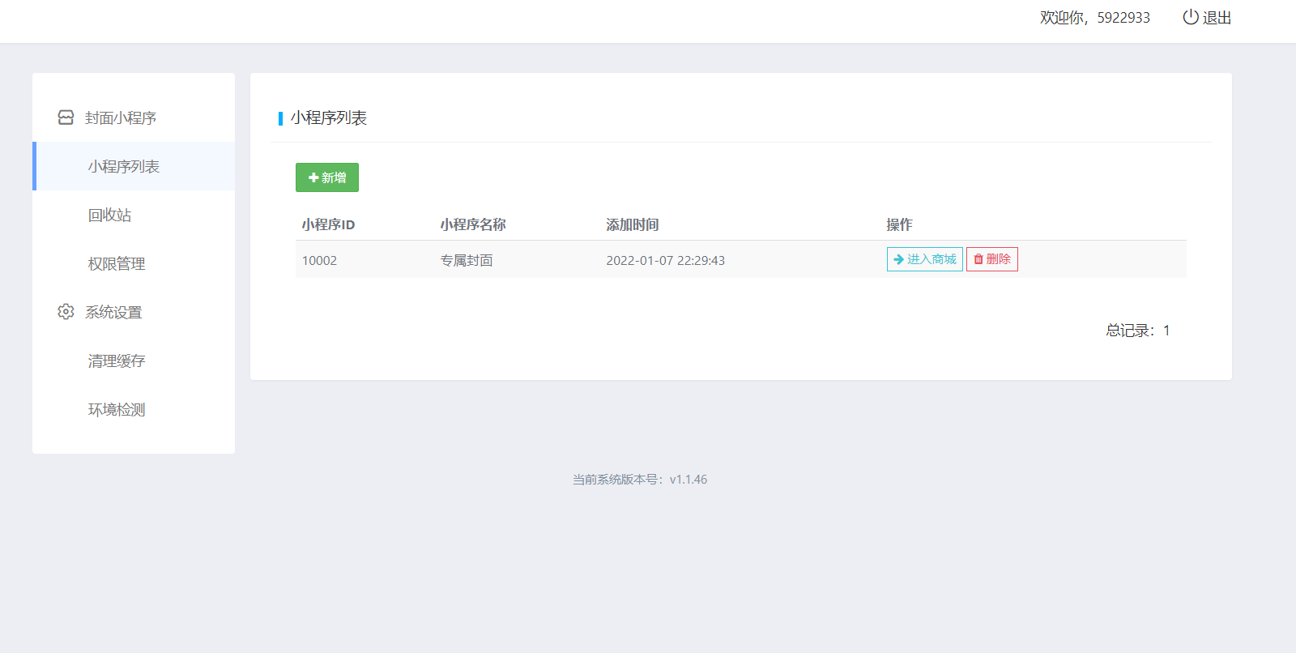Click the 添加时间 column header
This screenshot has width=1296, height=653.
633,224
